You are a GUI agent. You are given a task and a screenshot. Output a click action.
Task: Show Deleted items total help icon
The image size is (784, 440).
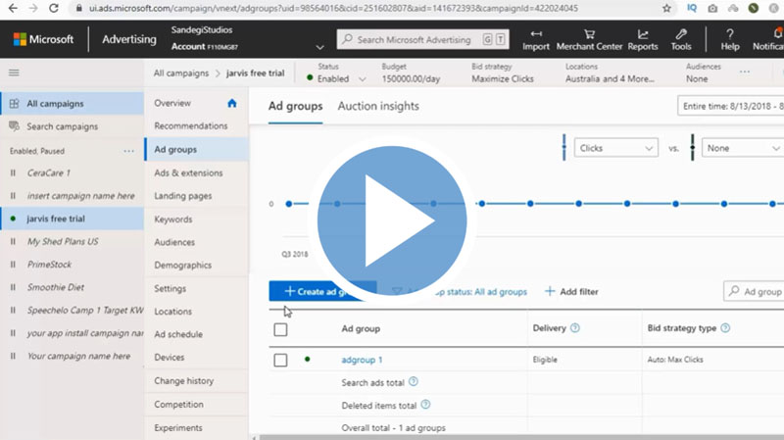click(x=425, y=405)
